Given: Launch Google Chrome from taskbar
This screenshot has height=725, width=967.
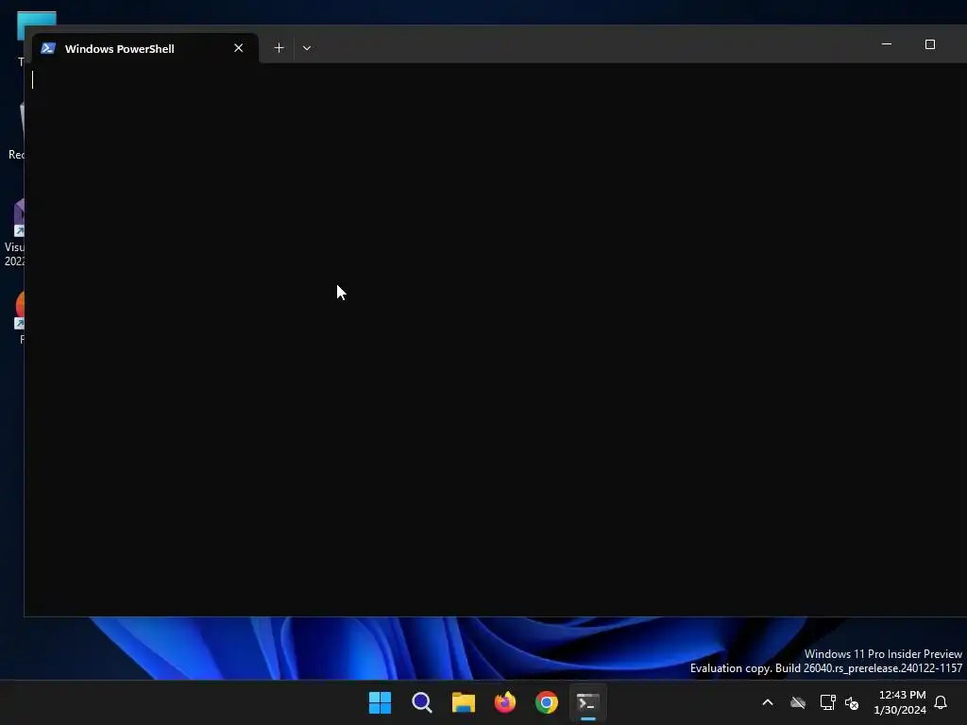Looking at the screenshot, I should coord(547,702).
